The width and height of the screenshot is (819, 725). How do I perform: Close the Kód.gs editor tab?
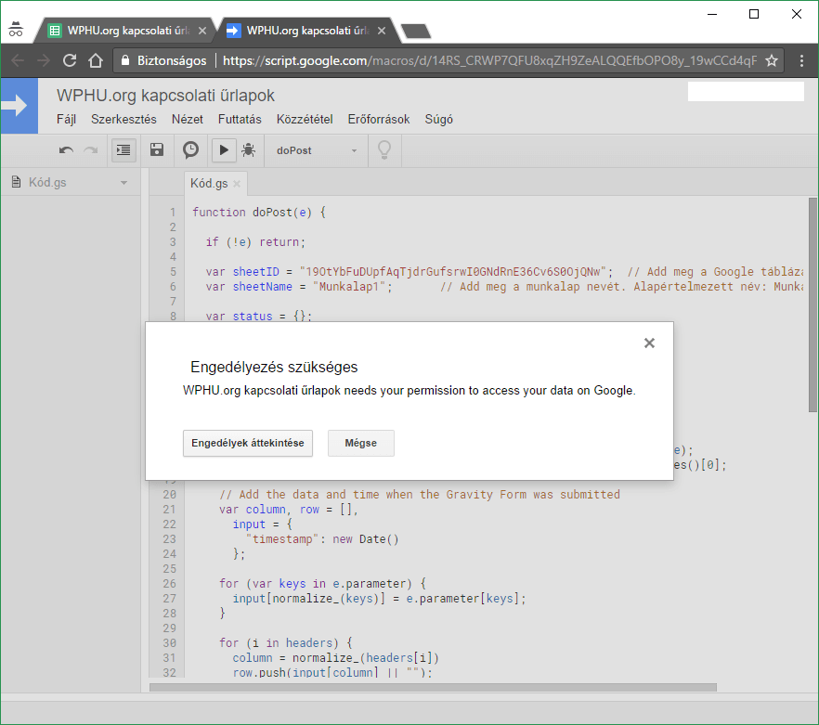(238, 184)
